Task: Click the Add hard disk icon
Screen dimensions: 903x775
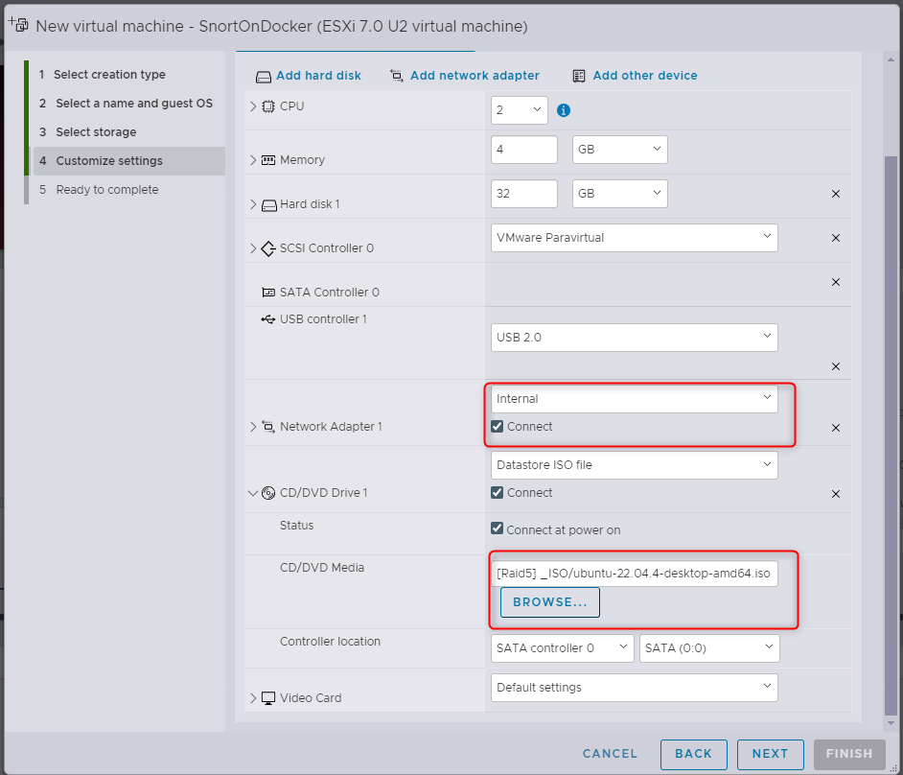Action: coord(264,76)
